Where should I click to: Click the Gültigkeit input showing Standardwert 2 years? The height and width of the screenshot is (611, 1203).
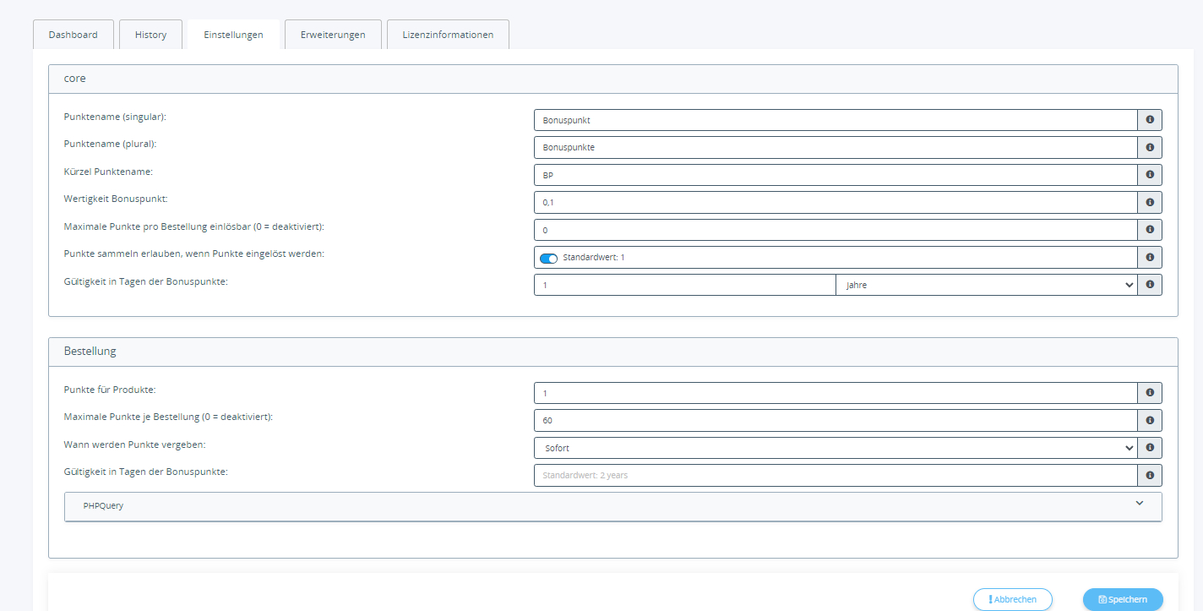coord(836,475)
